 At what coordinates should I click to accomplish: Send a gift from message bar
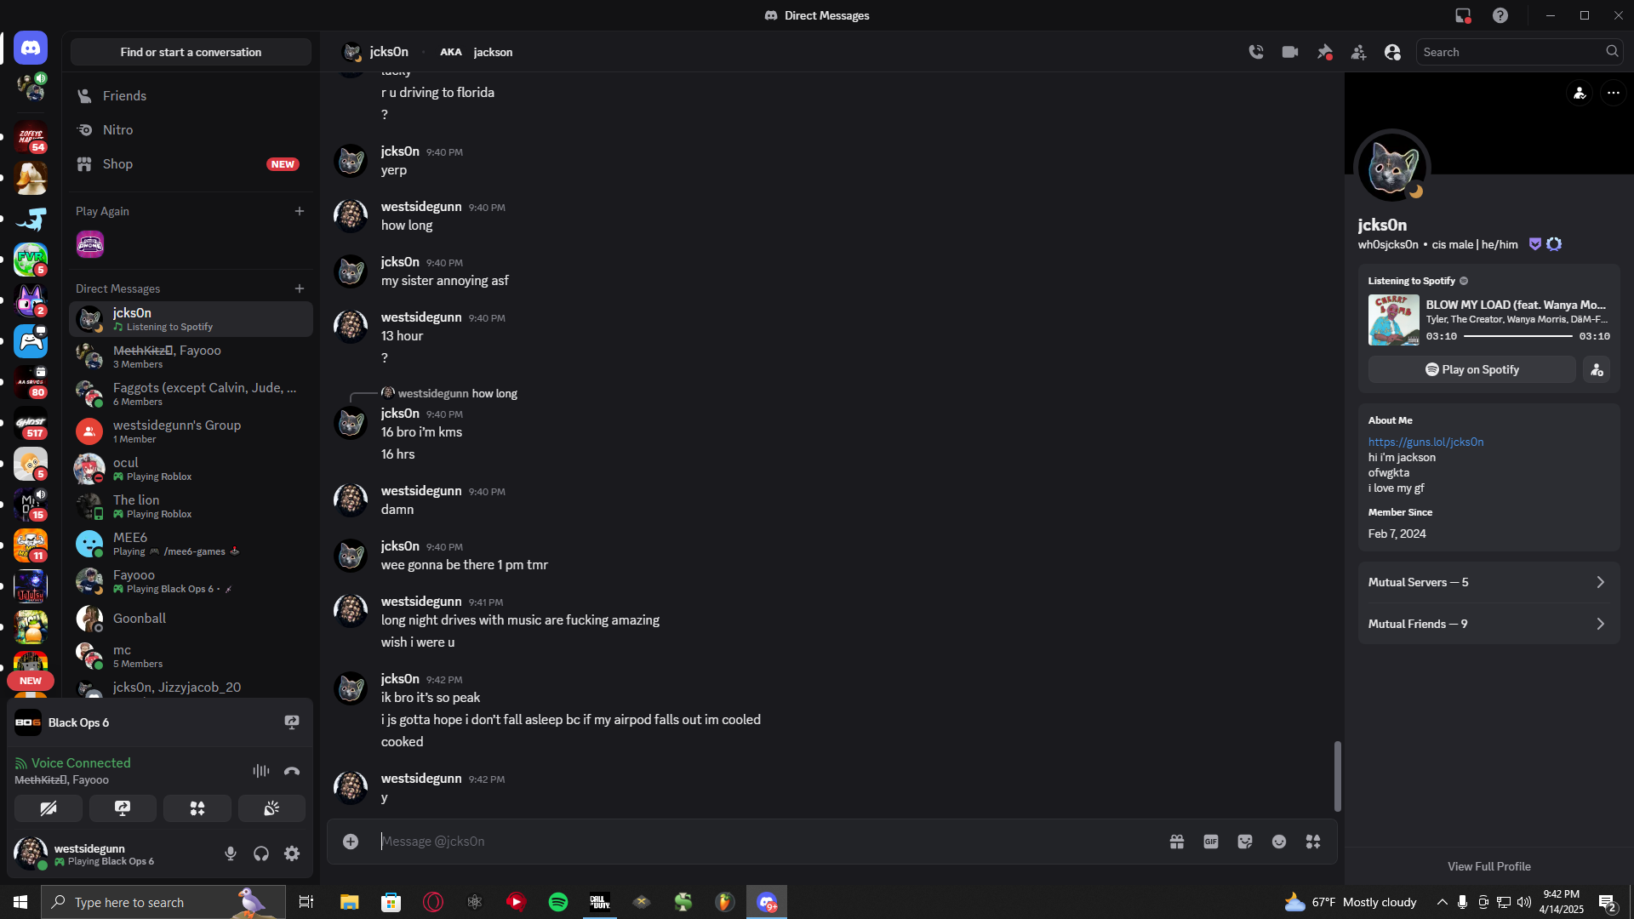point(1177,842)
